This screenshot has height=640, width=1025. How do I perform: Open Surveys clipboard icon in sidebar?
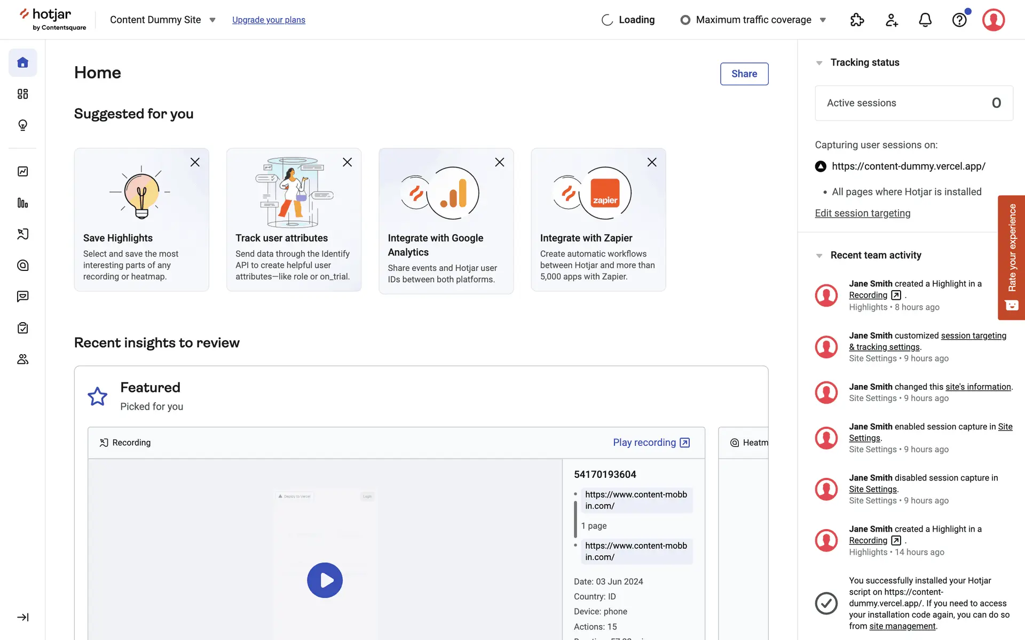coord(22,328)
